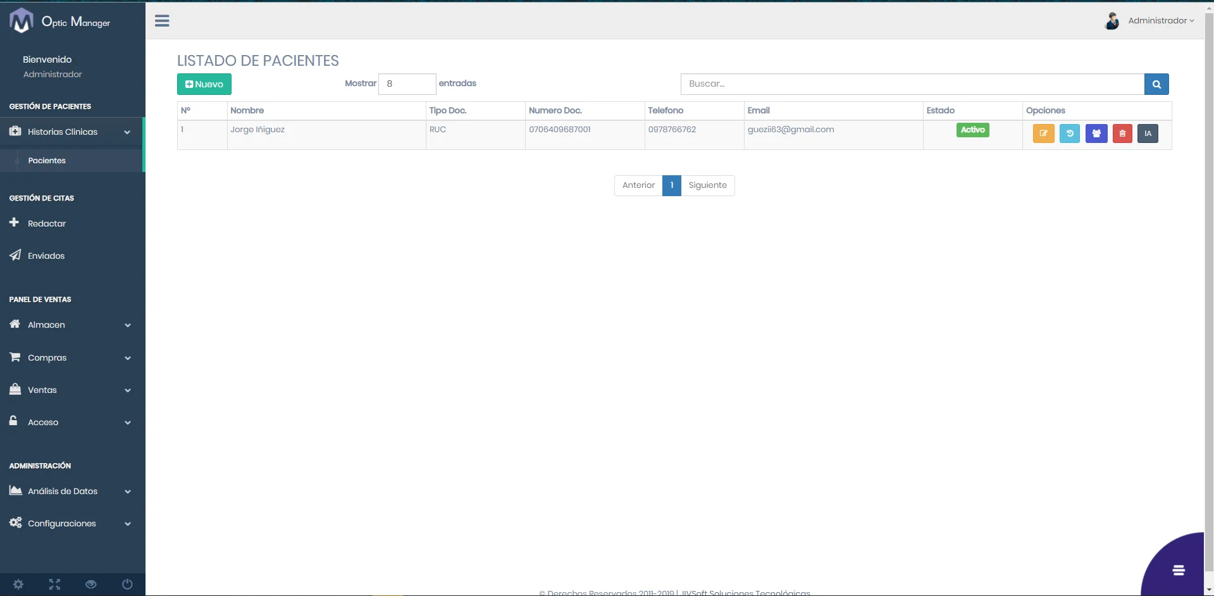The width and height of the screenshot is (1214, 596).
Task: Click the orange edit patient icon
Action: click(x=1043, y=133)
